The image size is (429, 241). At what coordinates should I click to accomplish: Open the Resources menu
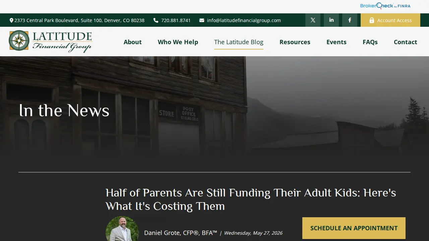(x=295, y=42)
